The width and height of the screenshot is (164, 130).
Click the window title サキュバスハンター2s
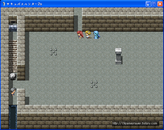click(24, 4)
